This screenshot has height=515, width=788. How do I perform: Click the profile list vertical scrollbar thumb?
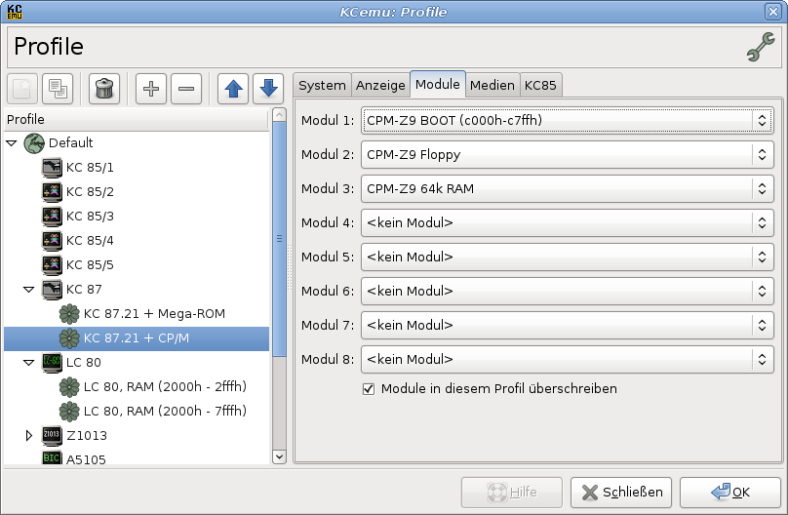tap(279, 239)
